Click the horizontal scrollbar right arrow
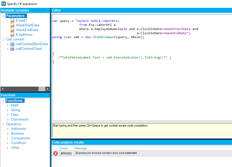The width and height of the screenshot is (232, 167). [x=47, y=89]
